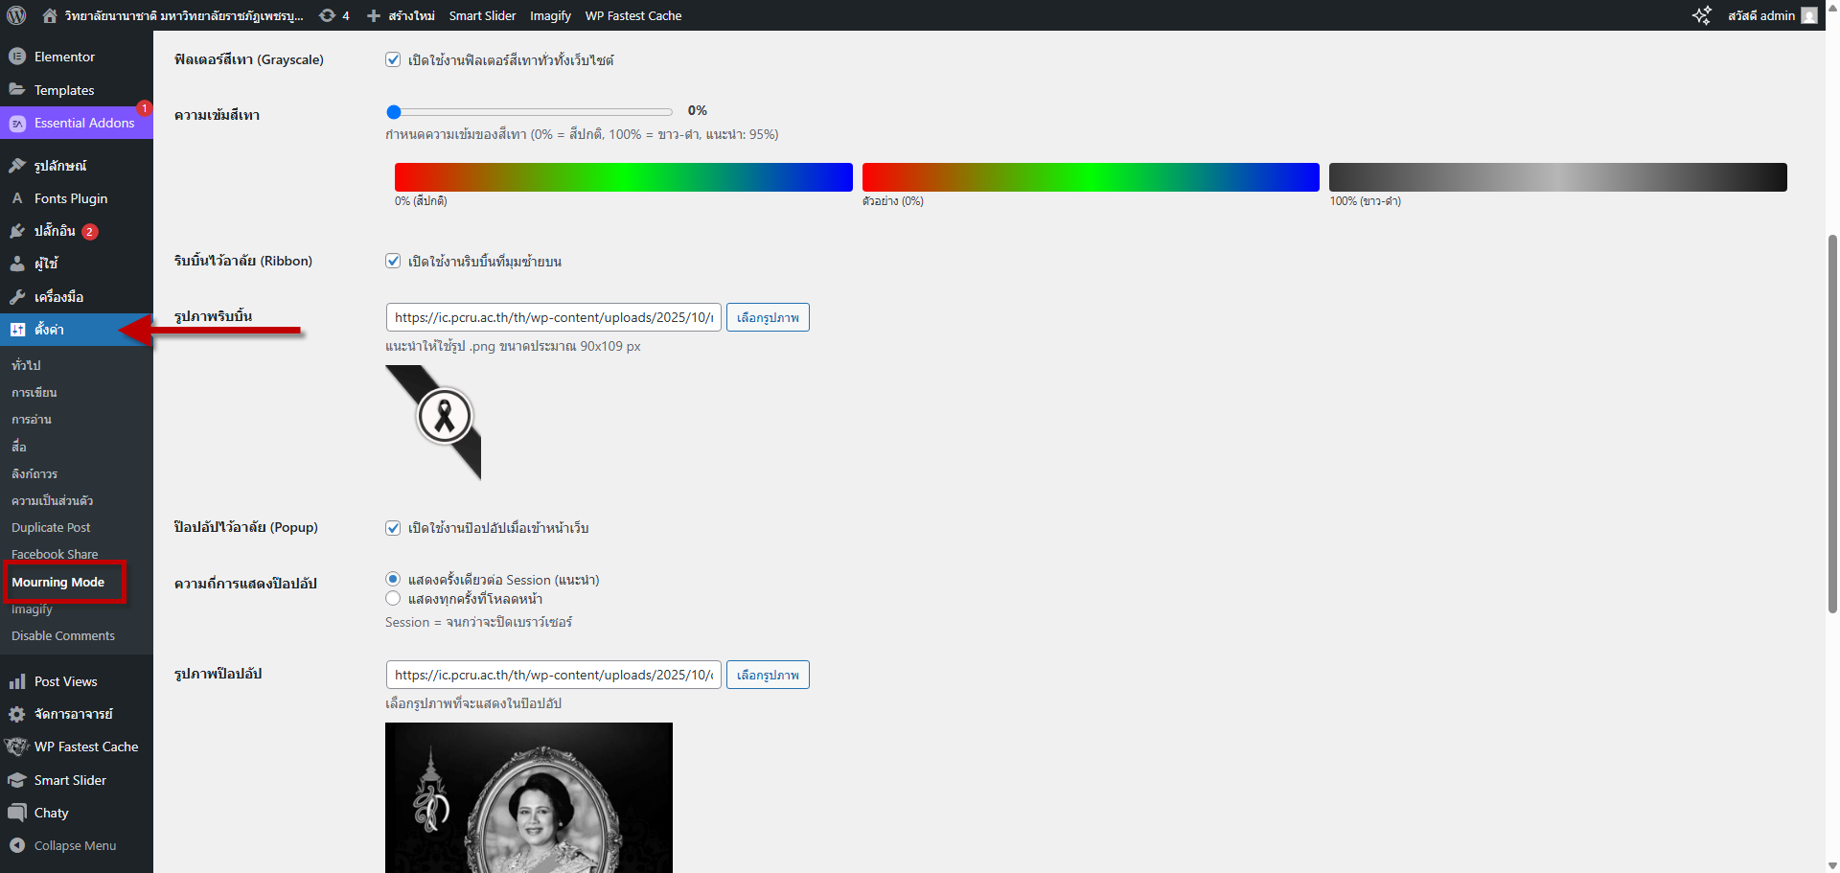The image size is (1840, 873).
Task: Open the site home icon in admin bar
Action: (50, 15)
